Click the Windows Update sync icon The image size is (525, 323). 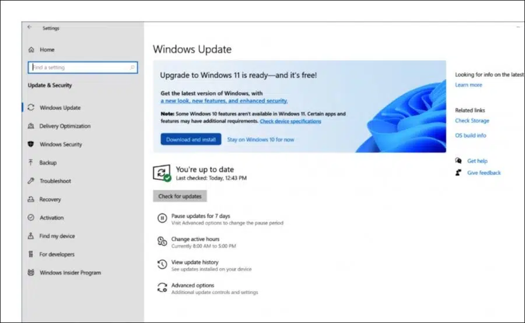coord(31,107)
